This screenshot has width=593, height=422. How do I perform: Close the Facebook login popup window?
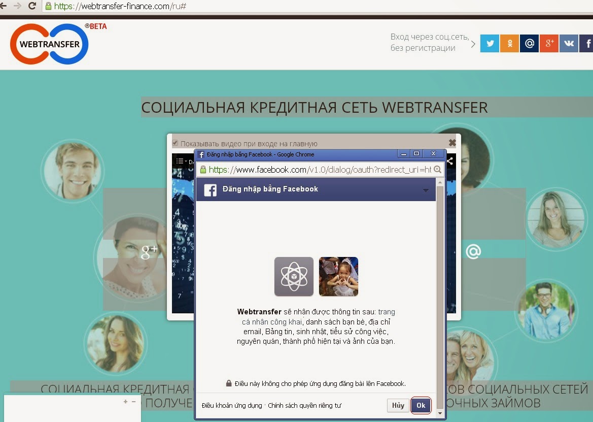pos(433,154)
